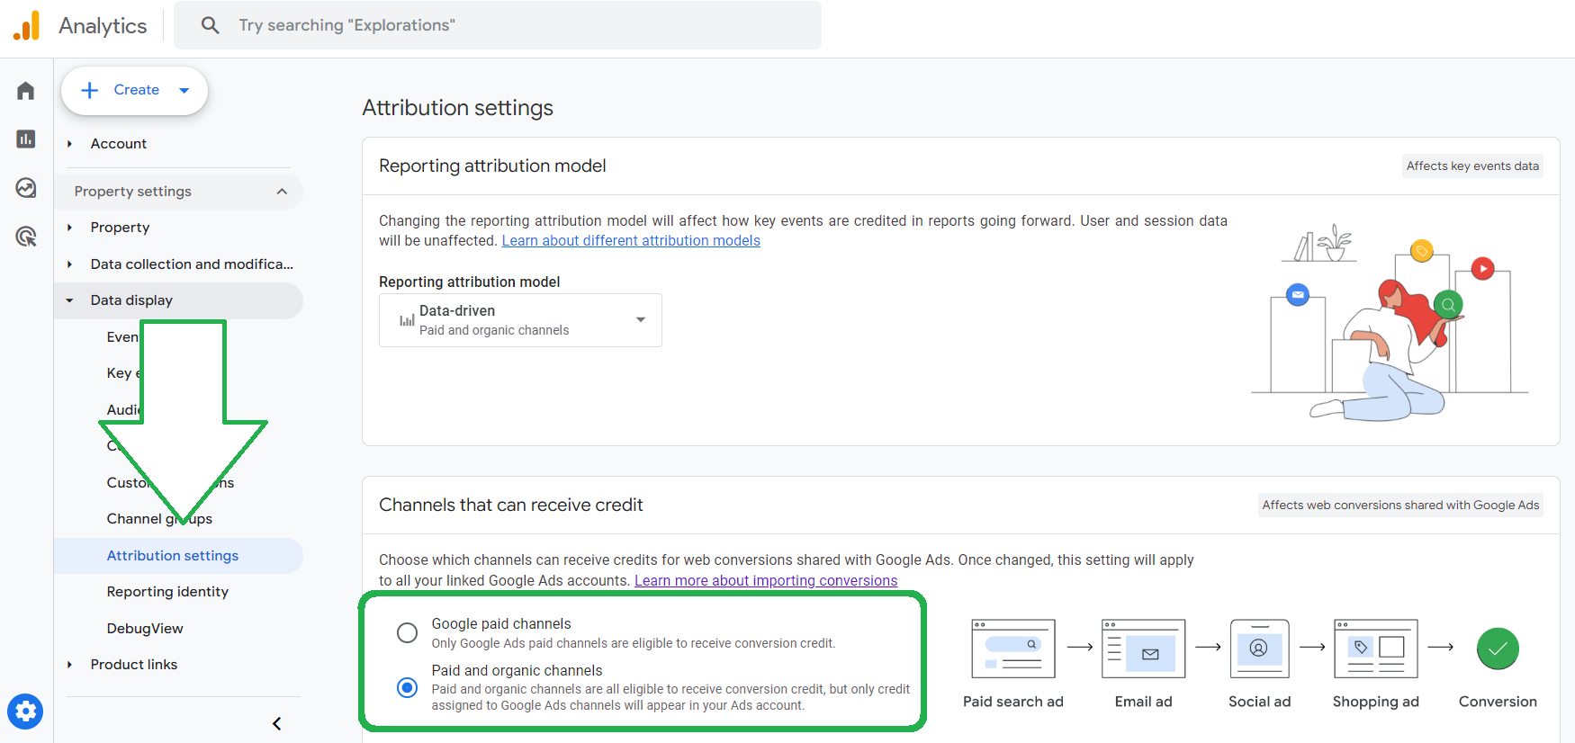The height and width of the screenshot is (743, 1575).
Task: Open Advertising icon in sidebar
Action: pos(26,237)
